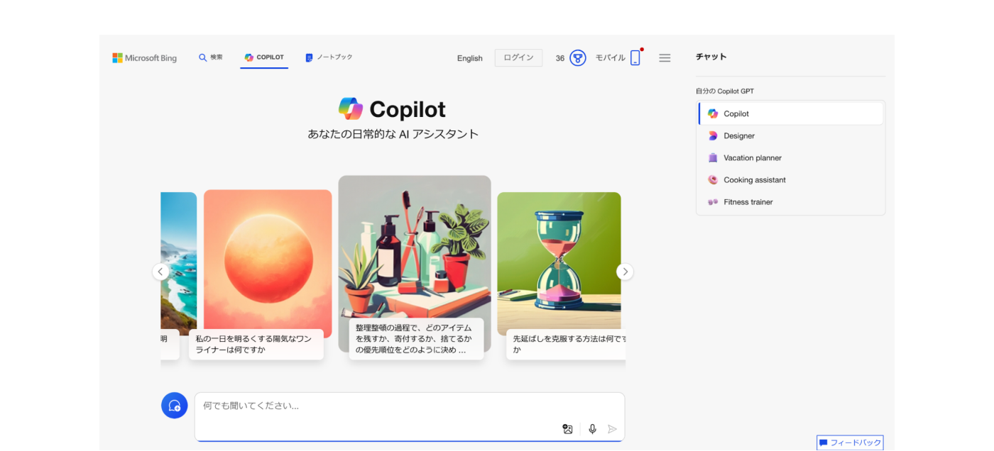Select the 私の一日を明るくする prompt card

(256, 344)
